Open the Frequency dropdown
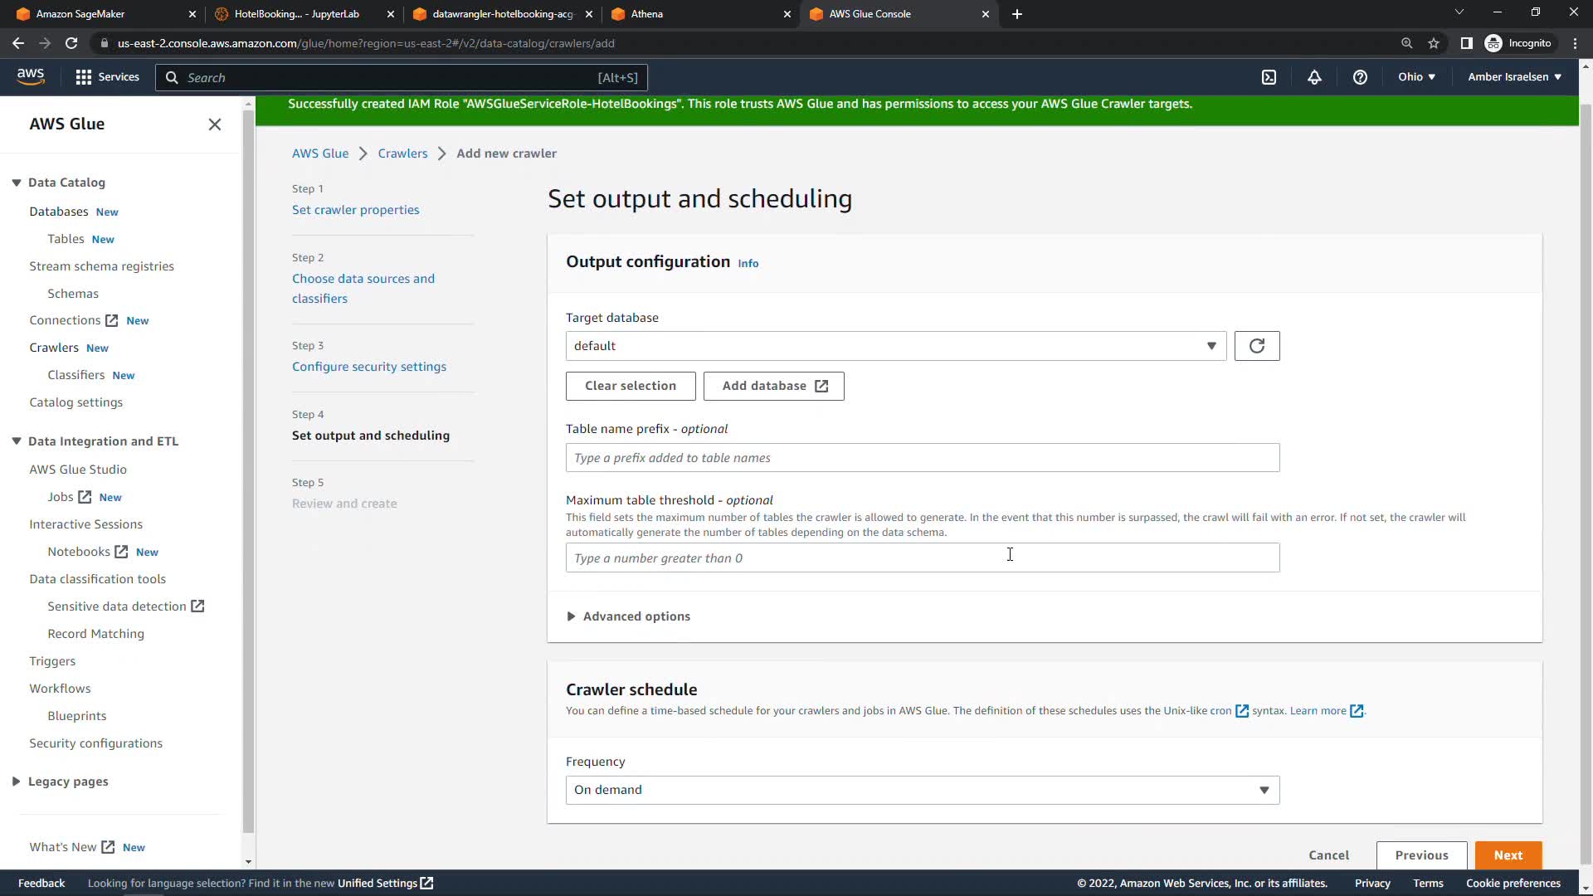Viewport: 1593px width, 896px height. pyautogui.click(x=922, y=790)
